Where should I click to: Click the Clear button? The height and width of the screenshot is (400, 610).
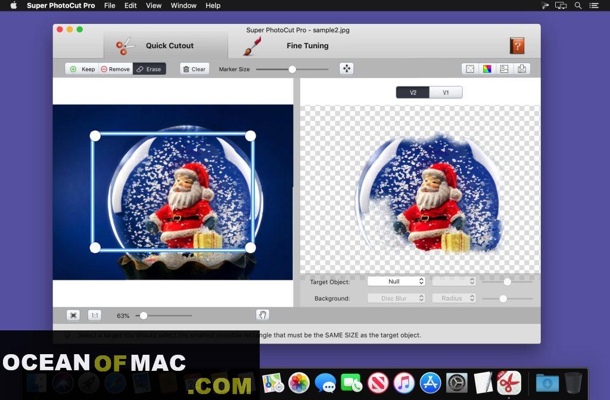click(x=195, y=69)
